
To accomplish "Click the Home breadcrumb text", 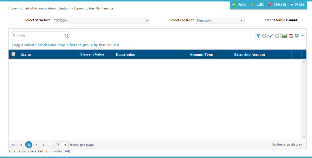I will [x=12, y=8].
